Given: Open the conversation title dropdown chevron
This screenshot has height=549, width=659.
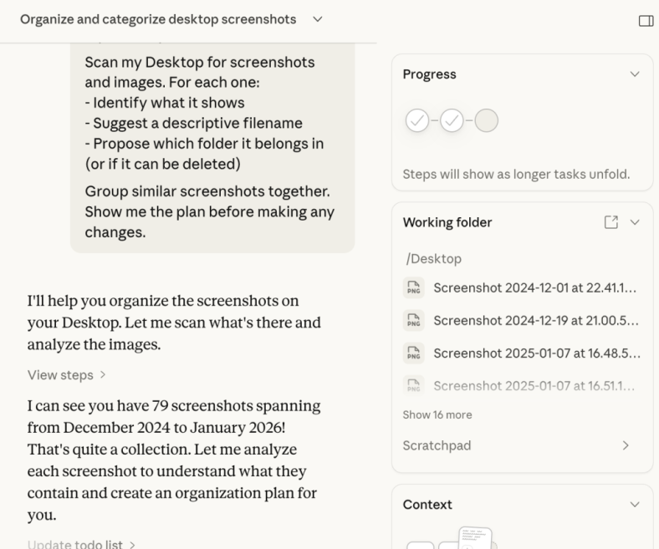Looking at the screenshot, I should click(x=317, y=19).
